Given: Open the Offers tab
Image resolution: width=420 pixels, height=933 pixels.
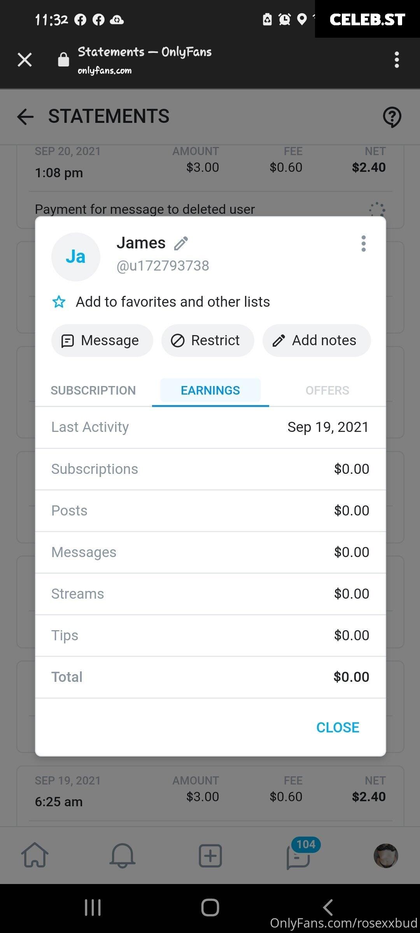Looking at the screenshot, I should click(x=327, y=390).
